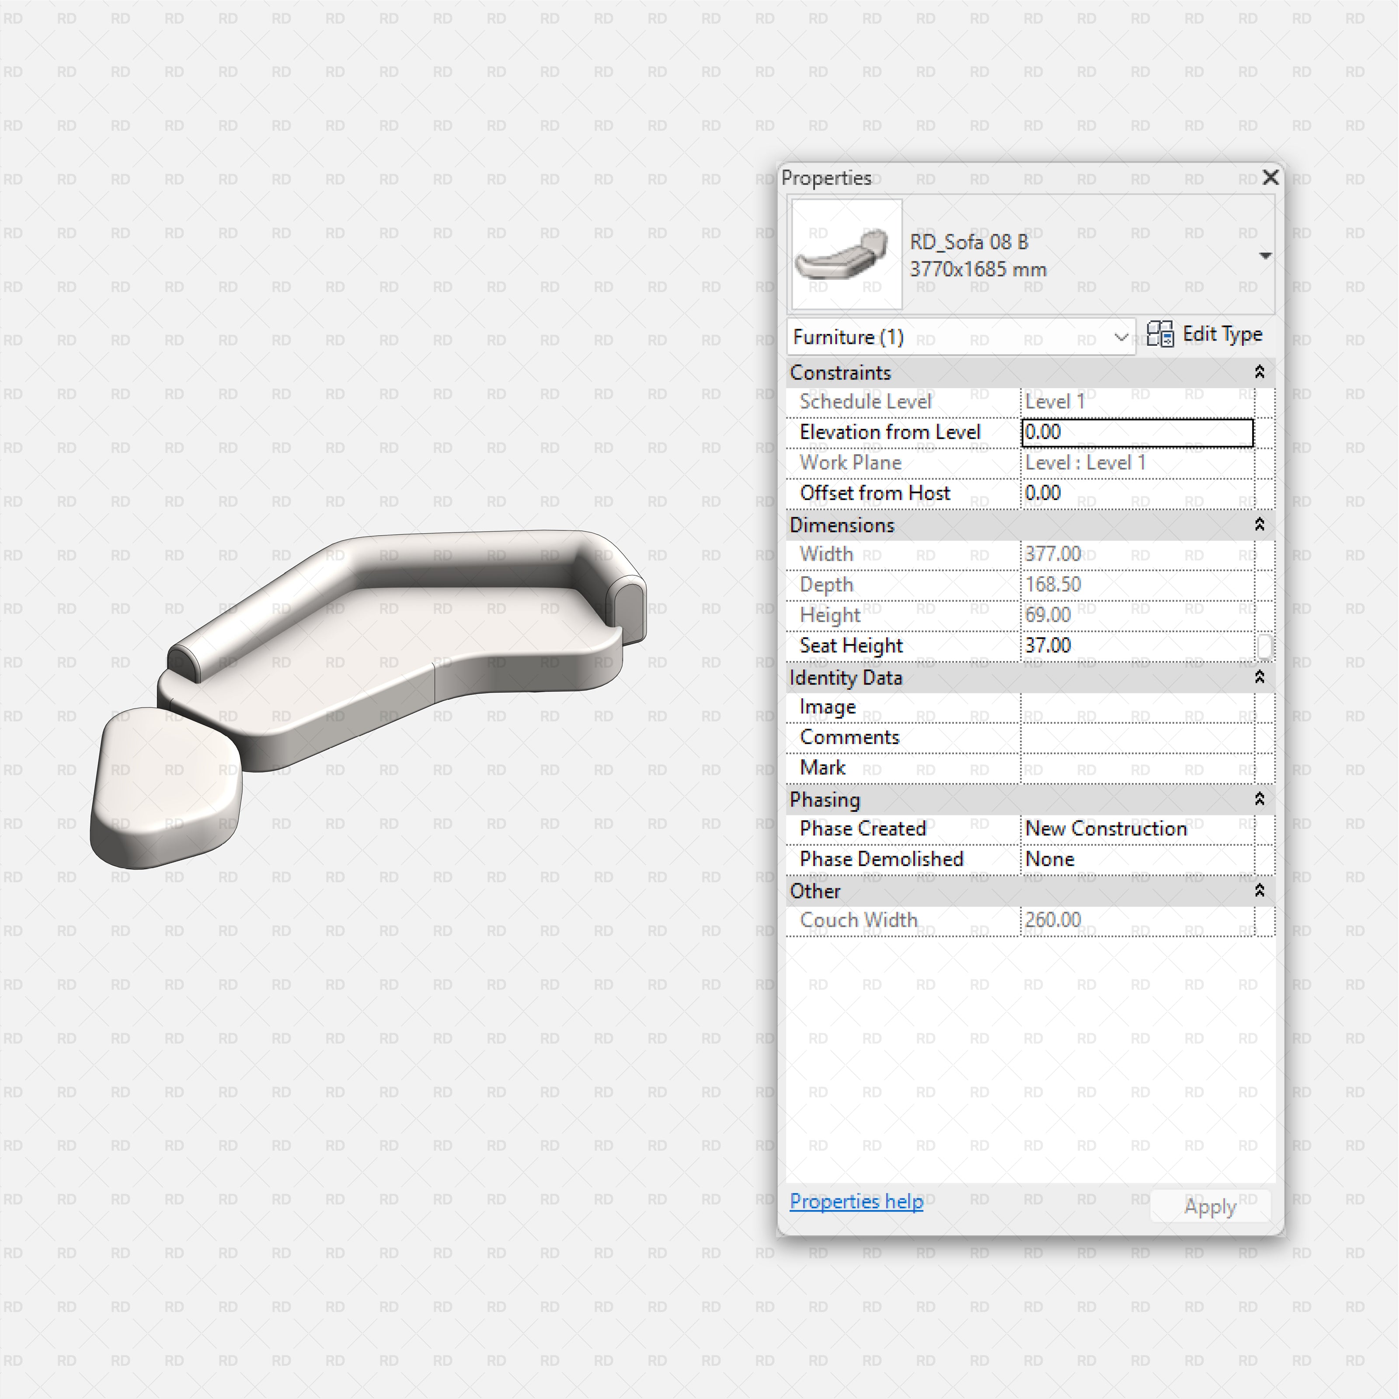The width and height of the screenshot is (1399, 1399).
Task: Collapse the Phasing section
Action: point(1259,800)
